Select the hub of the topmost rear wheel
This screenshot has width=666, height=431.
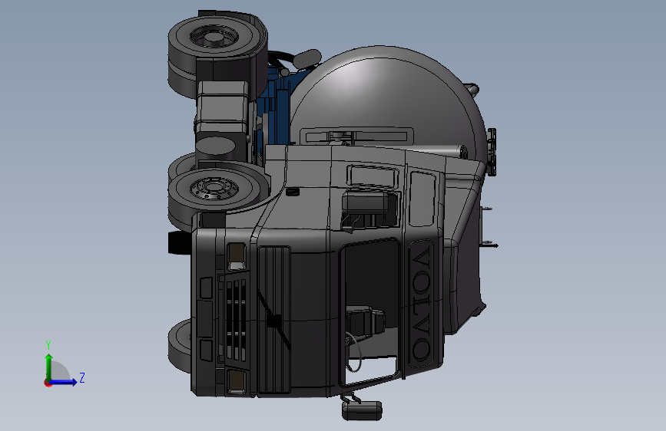214,38
